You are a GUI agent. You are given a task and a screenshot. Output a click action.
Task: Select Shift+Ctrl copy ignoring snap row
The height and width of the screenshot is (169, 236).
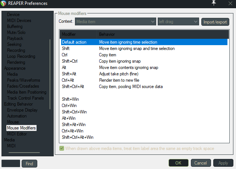(144, 61)
